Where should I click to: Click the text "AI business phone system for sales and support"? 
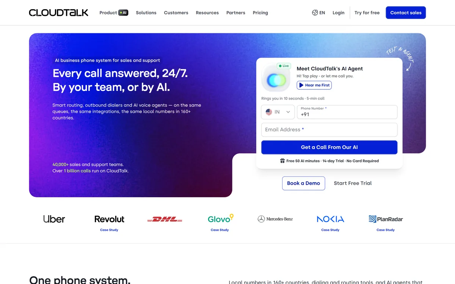tap(107, 60)
